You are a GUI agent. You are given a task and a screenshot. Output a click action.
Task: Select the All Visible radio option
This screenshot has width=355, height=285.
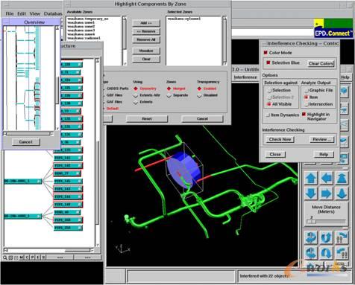pyautogui.click(x=268, y=104)
